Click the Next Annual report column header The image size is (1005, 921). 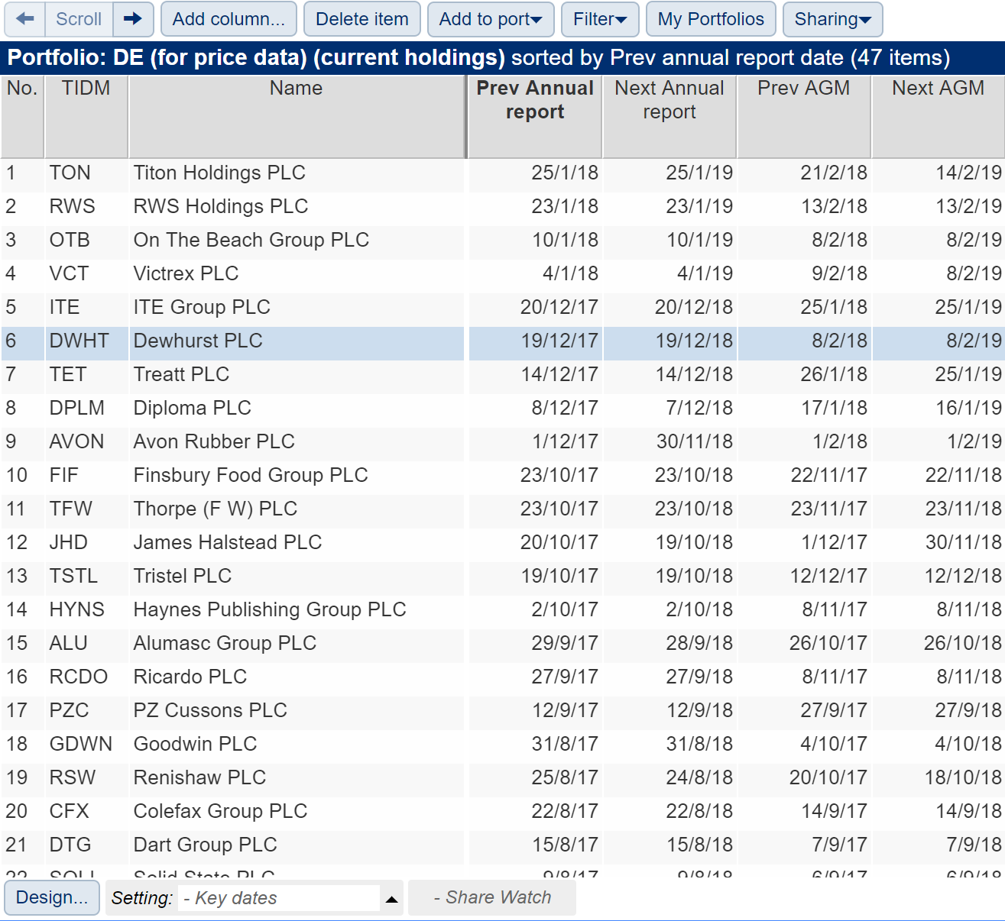point(669,117)
